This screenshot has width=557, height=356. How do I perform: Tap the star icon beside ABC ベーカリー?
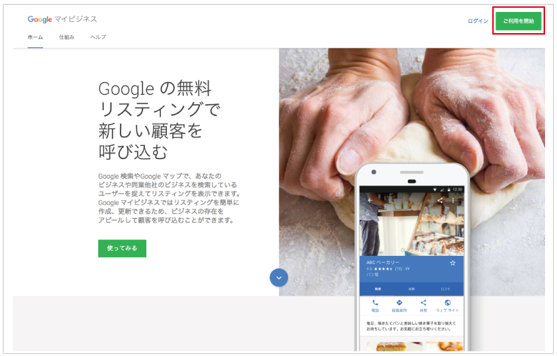(452, 263)
